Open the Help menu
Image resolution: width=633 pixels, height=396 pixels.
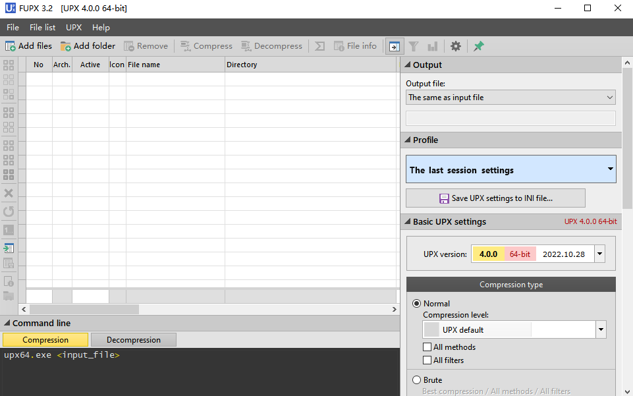pyautogui.click(x=101, y=28)
